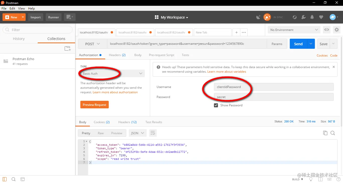Image resolution: width=343 pixels, height=183 pixels.
Task: Open the user avatar planet icon
Action: click(333, 17)
